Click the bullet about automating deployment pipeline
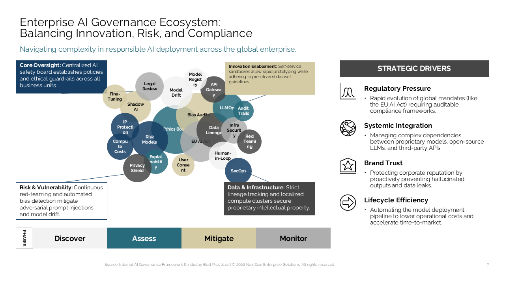 click(419, 216)
